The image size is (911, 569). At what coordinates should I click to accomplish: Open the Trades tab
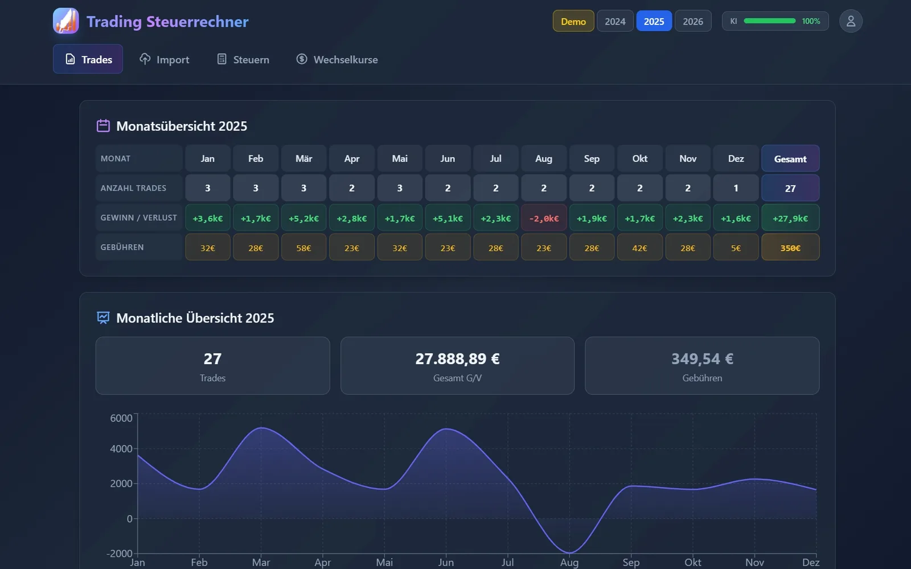click(x=88, y=59)
